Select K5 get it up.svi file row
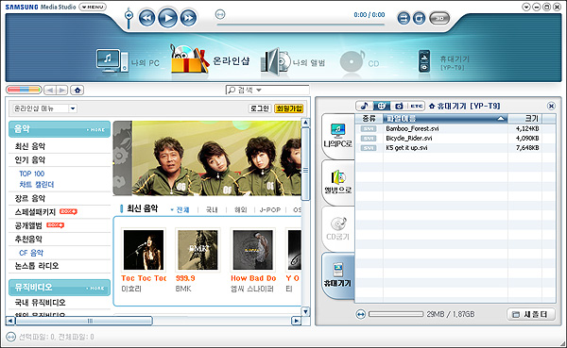Screen dimensions: 567x348 (x=455, y=148)
